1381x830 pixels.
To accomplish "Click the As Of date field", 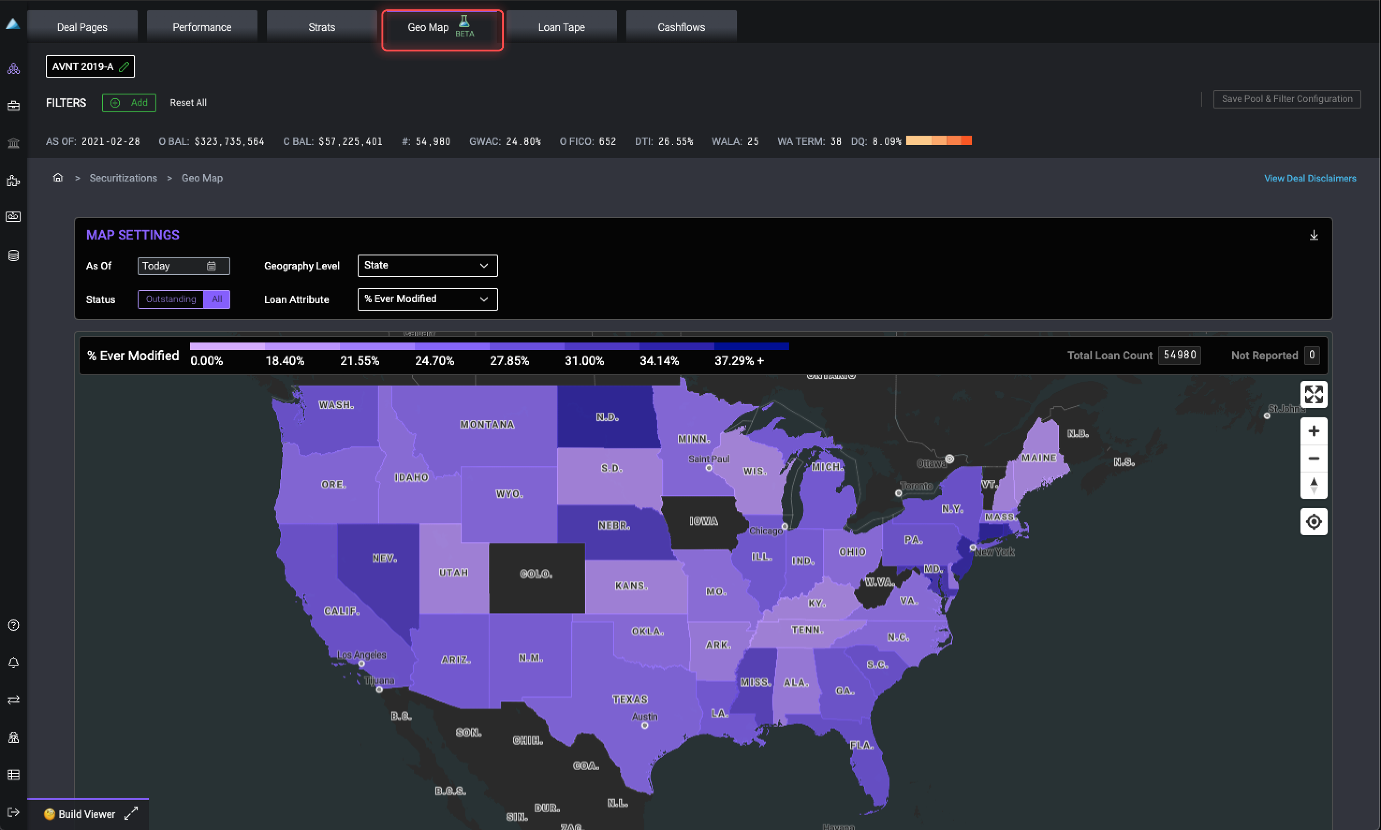I will coord(183,266).
